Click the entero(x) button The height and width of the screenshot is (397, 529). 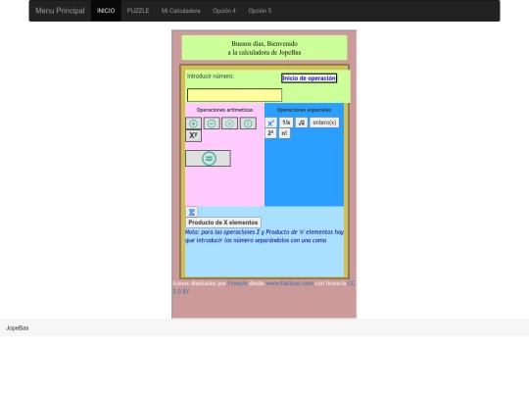324,123
